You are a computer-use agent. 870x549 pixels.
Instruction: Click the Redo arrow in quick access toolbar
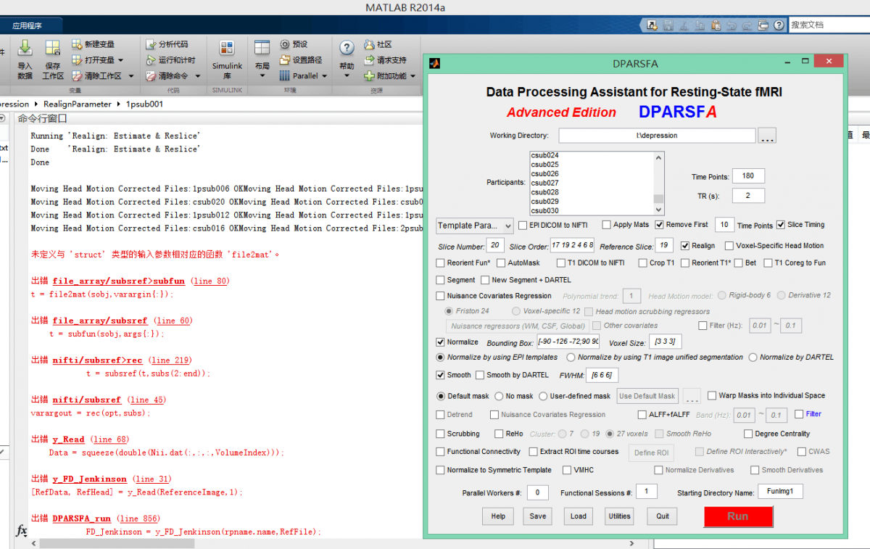point(746,25)
